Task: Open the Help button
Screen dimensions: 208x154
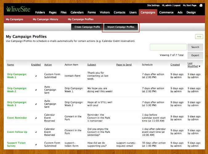Action: (199, 37)
